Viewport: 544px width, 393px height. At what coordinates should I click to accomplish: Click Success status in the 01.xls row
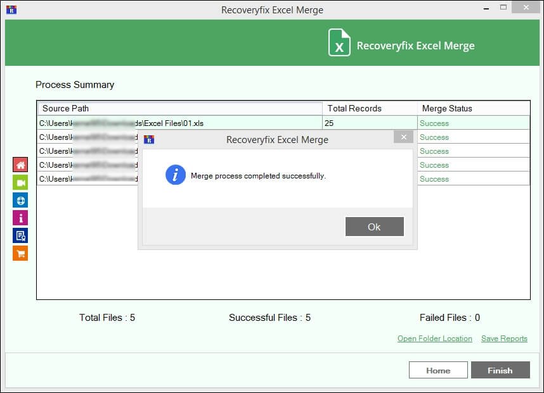coord(434,123)
